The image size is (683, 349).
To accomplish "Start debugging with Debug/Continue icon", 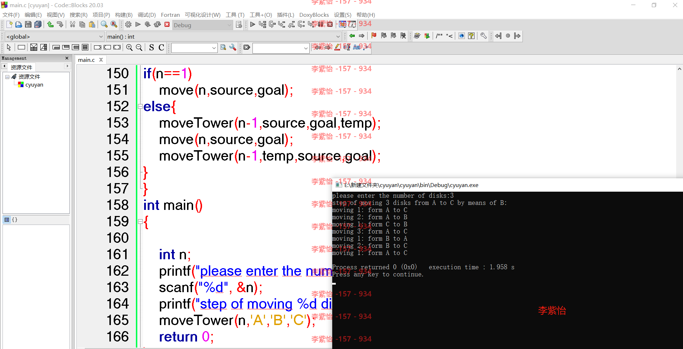I will (252, 24).
